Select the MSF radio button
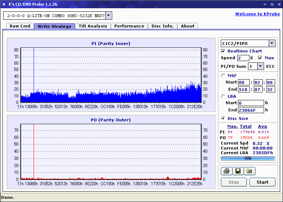 coord(223,76)
